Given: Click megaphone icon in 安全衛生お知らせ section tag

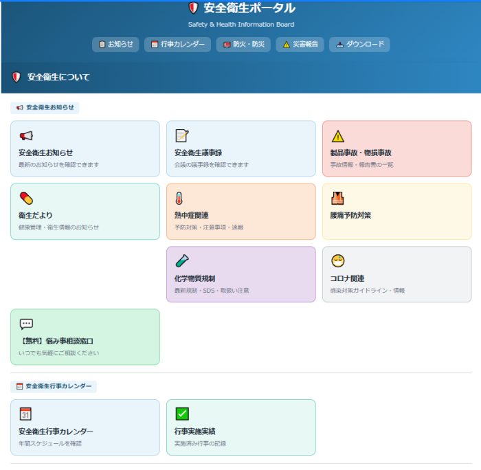Looking at the screenshot, I should (20, 108).
